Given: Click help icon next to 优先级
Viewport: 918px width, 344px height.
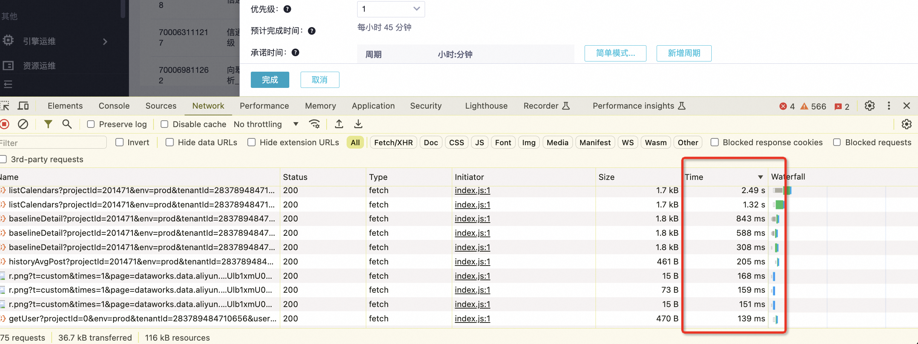Looking at the screenshot, I should point(287,9).
